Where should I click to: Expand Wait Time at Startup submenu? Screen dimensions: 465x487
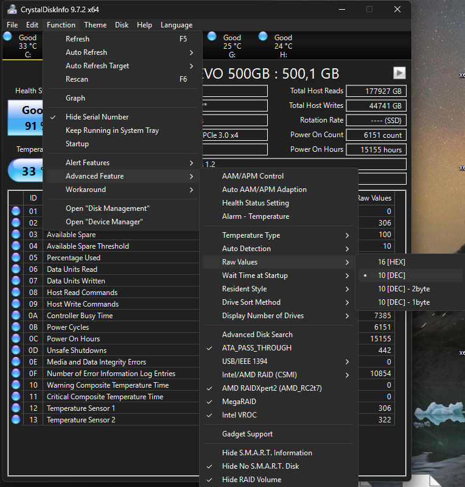pos(278,275)
